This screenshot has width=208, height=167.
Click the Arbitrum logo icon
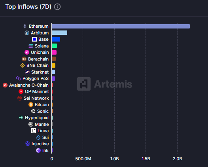[x=27, y=33]
